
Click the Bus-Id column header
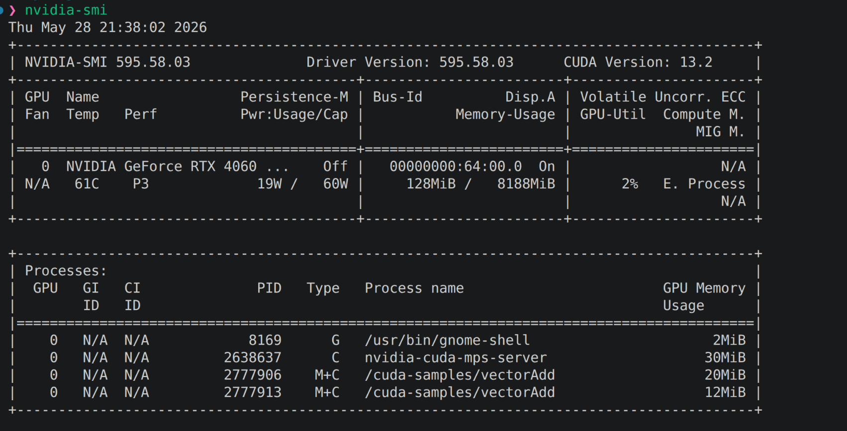pos(397,97)
